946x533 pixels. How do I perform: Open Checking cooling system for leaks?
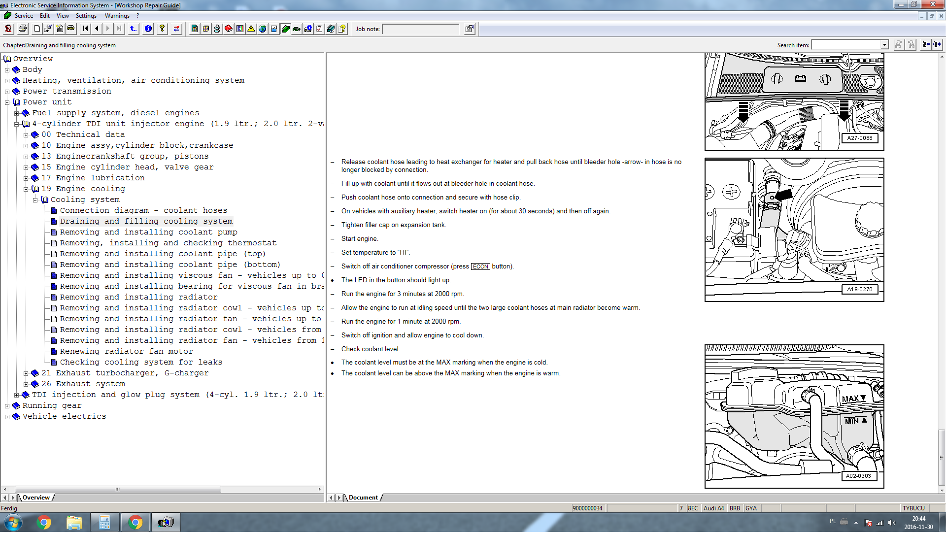tap(141, 363)
